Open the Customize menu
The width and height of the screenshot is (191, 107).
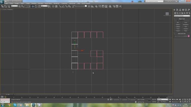(64, 4)
